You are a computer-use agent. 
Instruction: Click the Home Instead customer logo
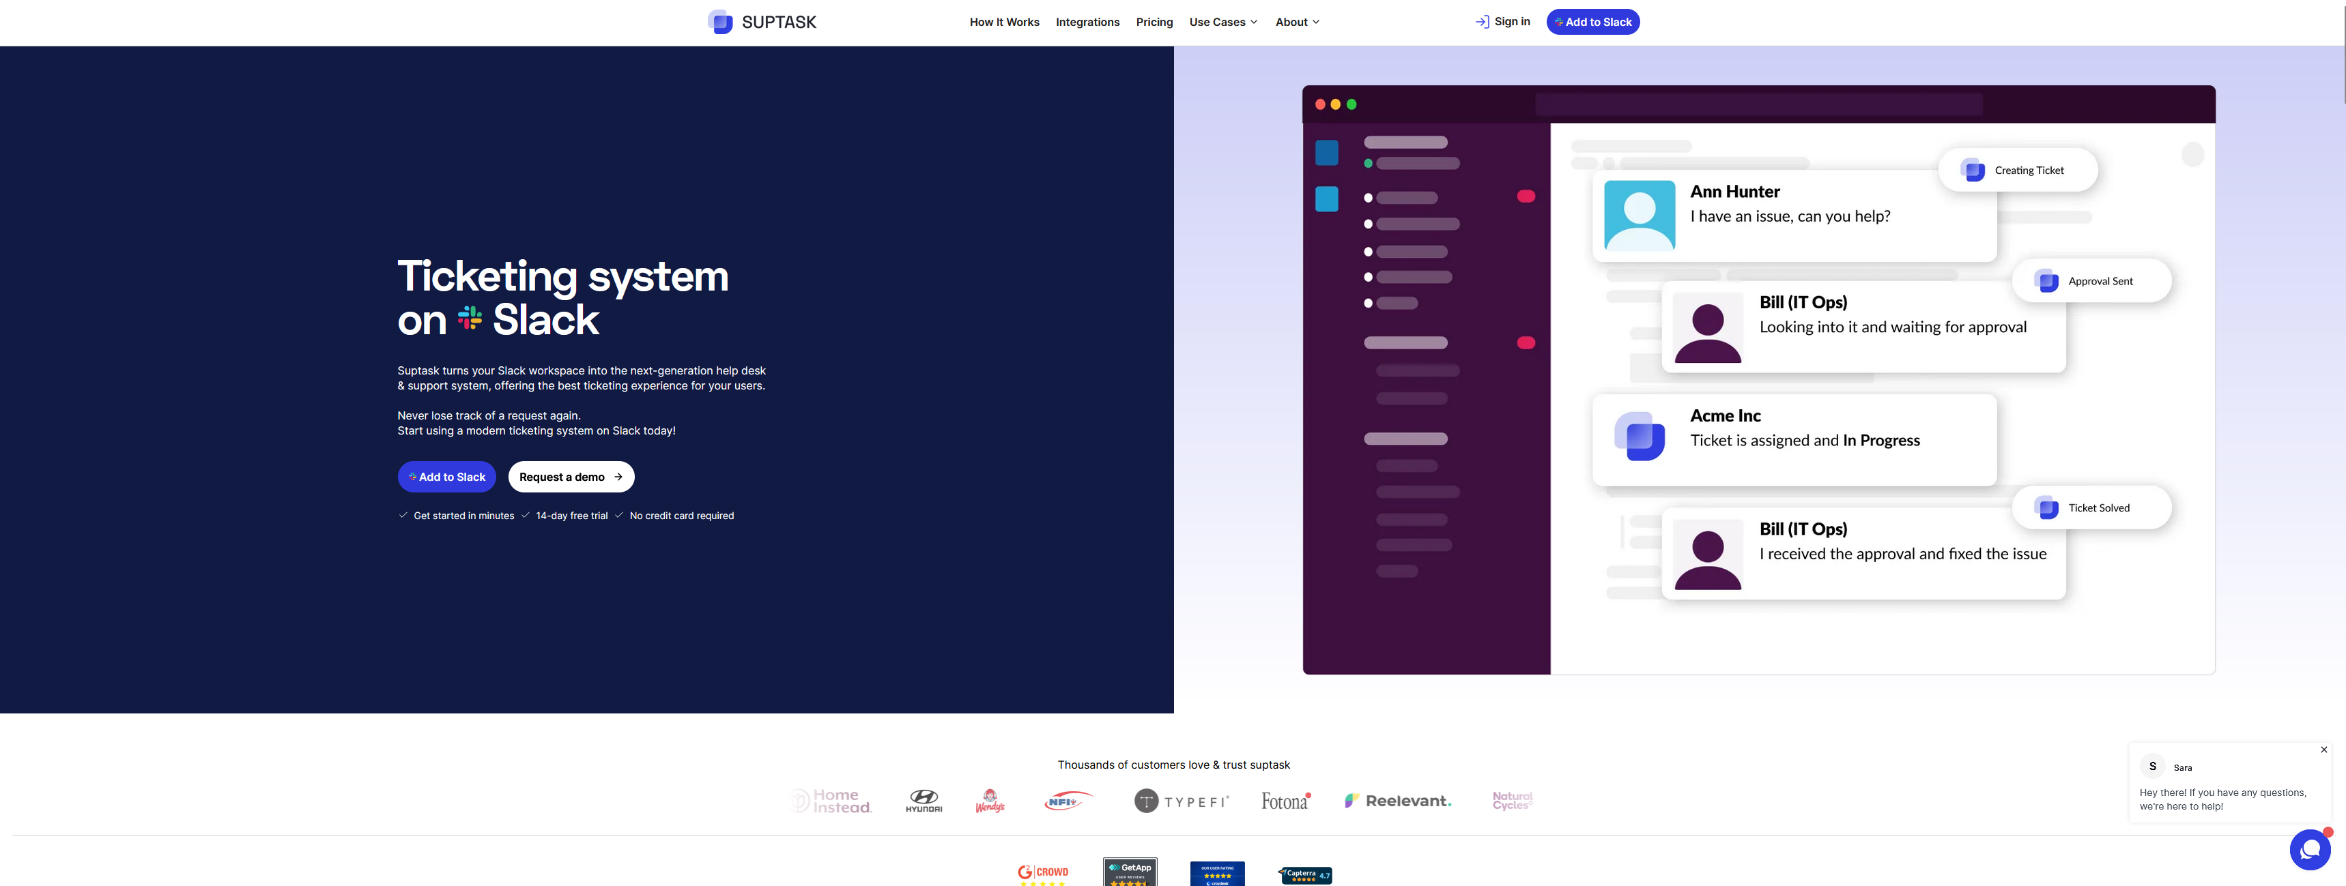[831, 801]
